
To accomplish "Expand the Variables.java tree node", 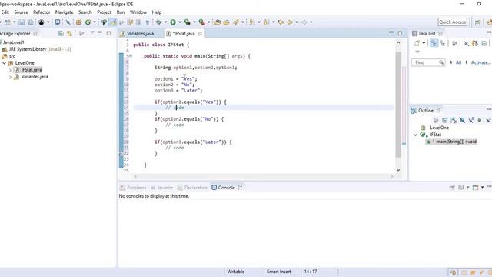I will pos(10,77).
